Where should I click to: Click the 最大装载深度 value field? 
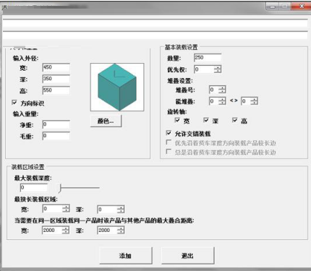coord(34,188)
